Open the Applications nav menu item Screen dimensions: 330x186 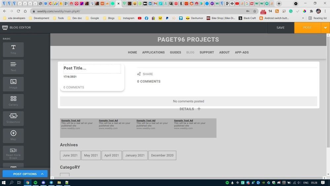click(x=153, y=52)
